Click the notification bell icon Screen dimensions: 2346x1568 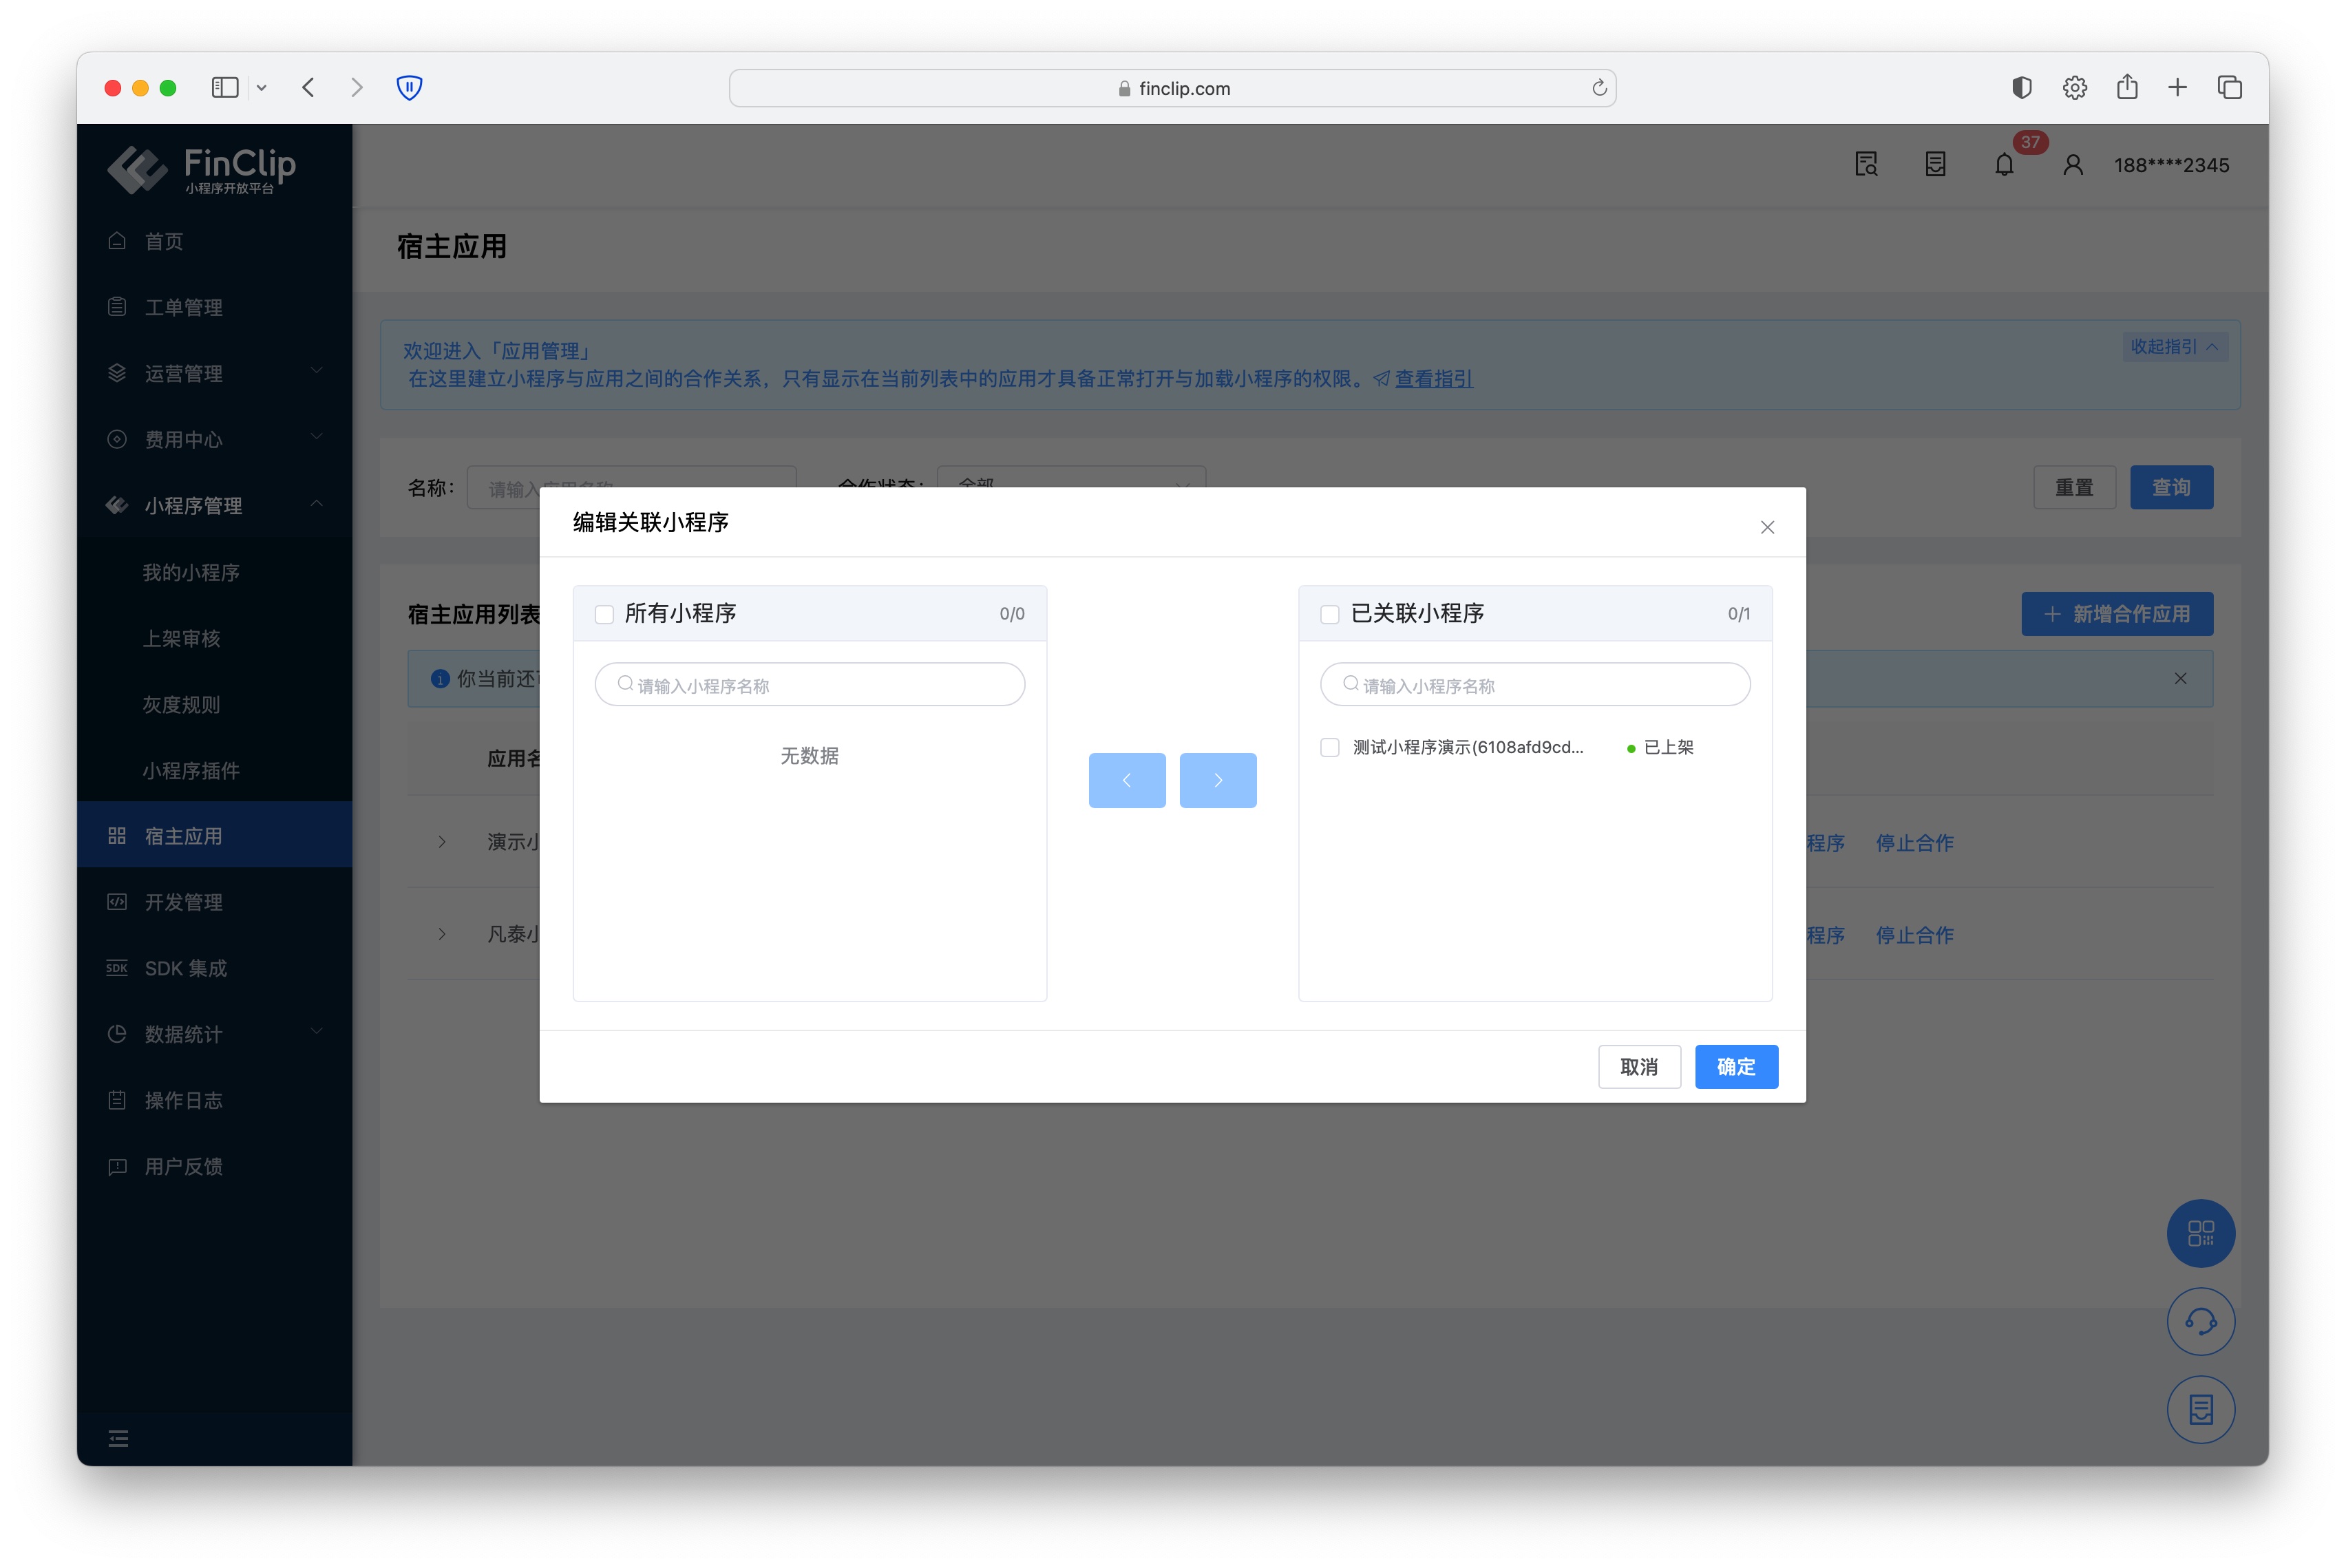pos(2003,165)
